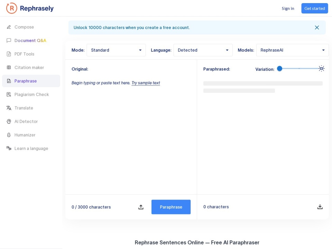Select Plagiarism Check in the sidebar
332x249 pixels.
[x=31, y=94]
